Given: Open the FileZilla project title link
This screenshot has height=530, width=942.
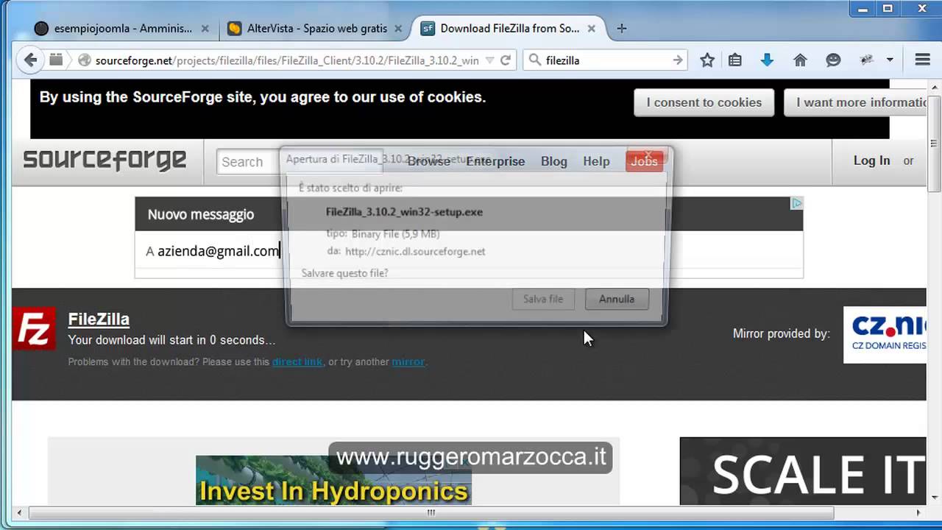Looking at the screenshot, I should 99,319.
